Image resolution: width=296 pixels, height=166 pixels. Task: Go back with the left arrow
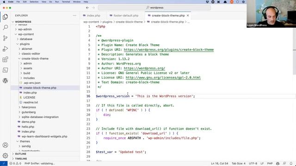pyautogui.click(x=87, y=8)
